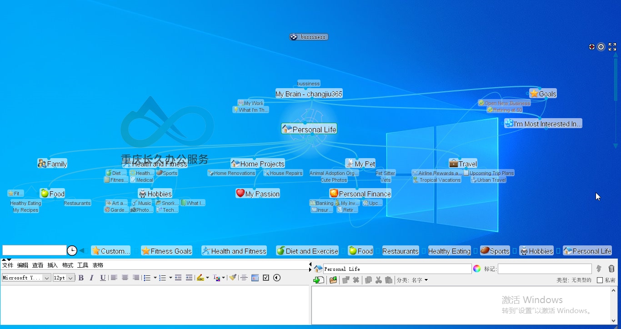Click the fullscreen expand icon at top right
The image size is (621, 329).
coord(612,47)
